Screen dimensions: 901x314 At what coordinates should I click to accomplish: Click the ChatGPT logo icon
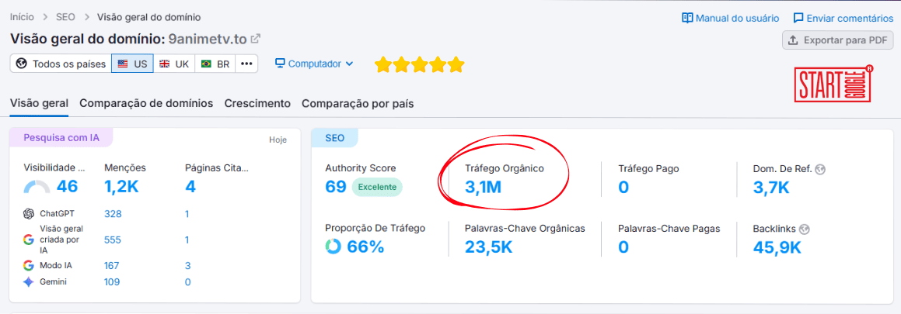tap(29, 214)
